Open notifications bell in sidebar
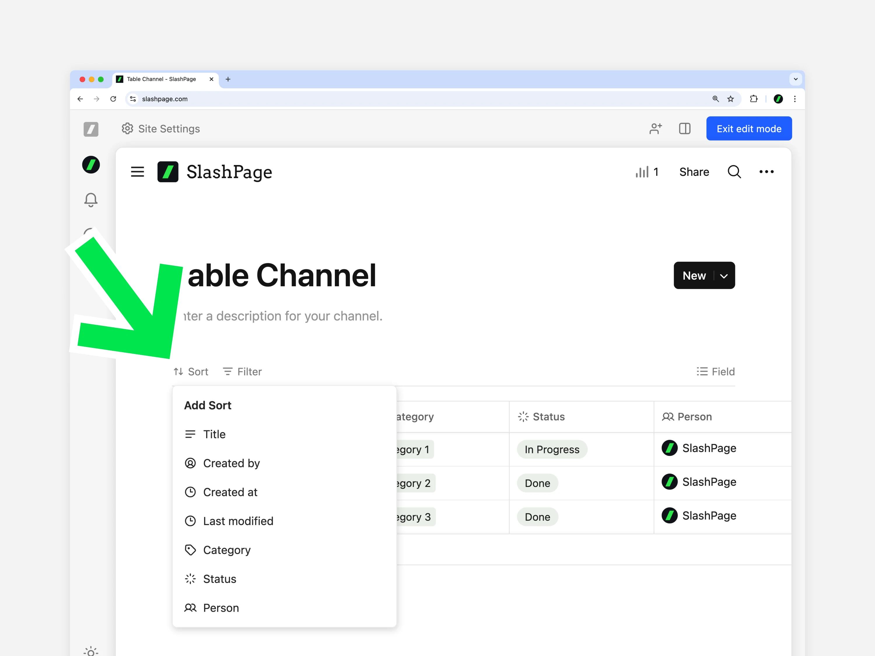875x656 pixels. (91, 200)
